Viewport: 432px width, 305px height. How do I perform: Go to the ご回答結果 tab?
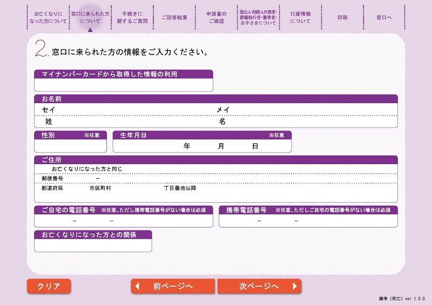click(x=174, y=17)
